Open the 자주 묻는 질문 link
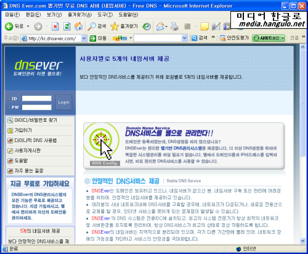Image resolution: width=308 pixels, height=254 pixels. [x=29, y=171]
